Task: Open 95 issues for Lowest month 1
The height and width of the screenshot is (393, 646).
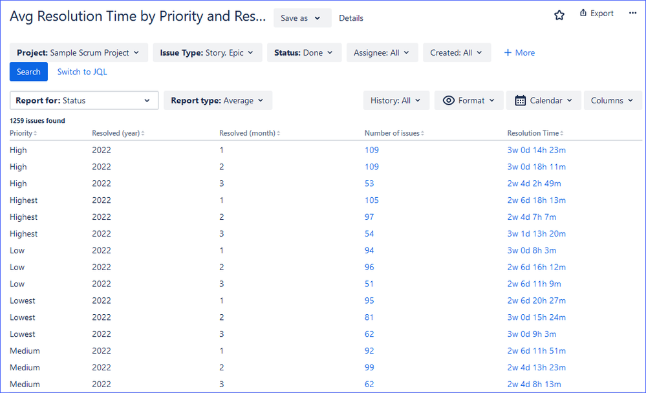Action: point(369,301)
